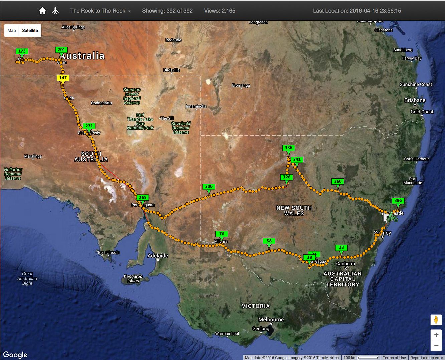Select green waypoint marker 23
This screenshot has width=445, height=360.
click(x=341, y=248)
